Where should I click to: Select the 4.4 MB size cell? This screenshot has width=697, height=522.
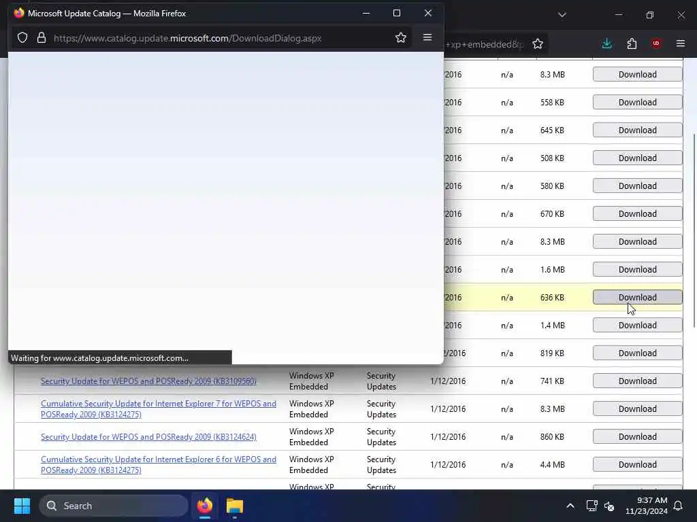point(553,465)
